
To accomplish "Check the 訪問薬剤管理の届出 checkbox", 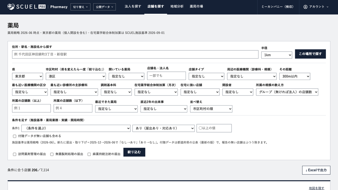I will [x=15, y=154].
